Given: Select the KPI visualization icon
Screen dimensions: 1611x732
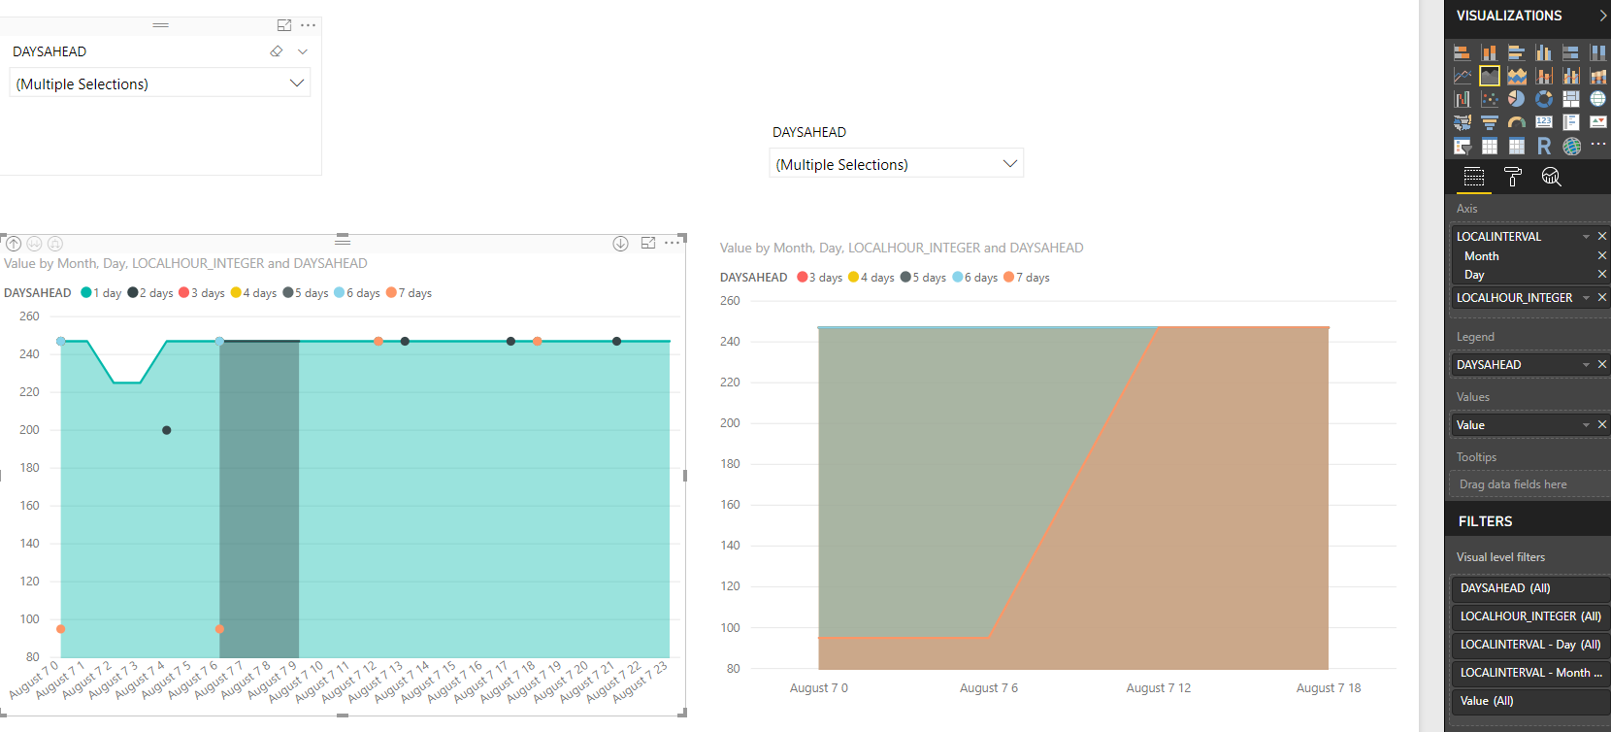Looking at the screenshot, I should [x=1597, y=122].
